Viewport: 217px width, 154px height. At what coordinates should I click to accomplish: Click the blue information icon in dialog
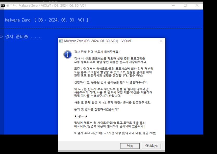[x=67, y=54]
